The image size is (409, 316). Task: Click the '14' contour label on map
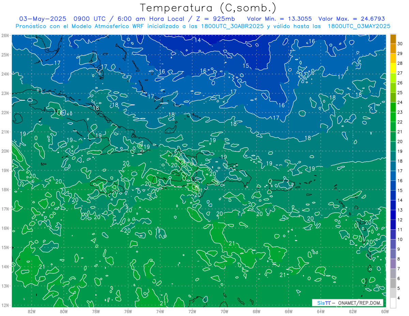point(198,40)
